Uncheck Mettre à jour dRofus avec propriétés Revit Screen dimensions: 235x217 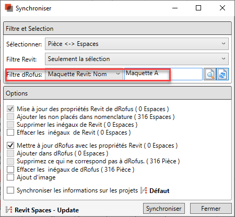tap(10, 145)
